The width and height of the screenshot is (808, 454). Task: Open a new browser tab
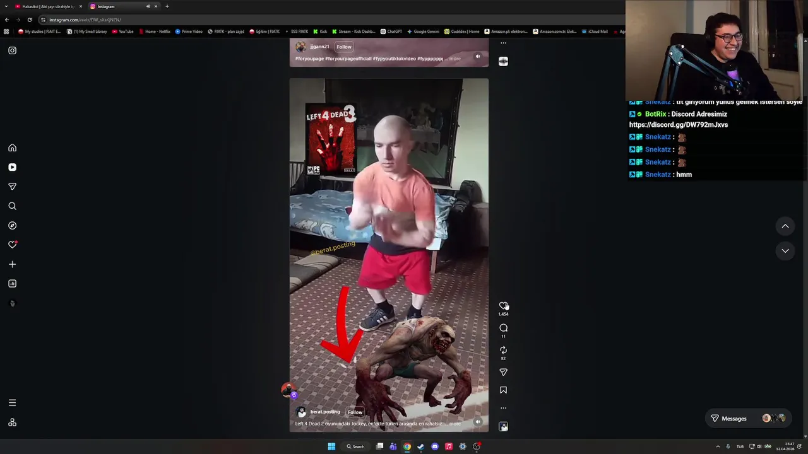(x=167, y=6)
